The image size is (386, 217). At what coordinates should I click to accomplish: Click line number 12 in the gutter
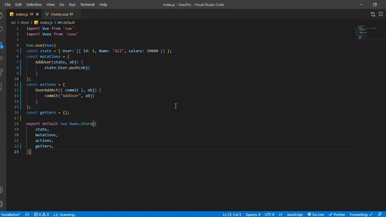[16, 90]
